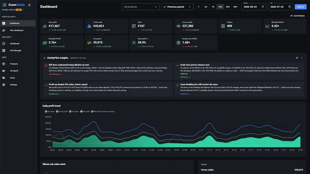This screenshot has height=174, width=310.
Task: Click the Total sales card icon
Action: tap(90, 26)
